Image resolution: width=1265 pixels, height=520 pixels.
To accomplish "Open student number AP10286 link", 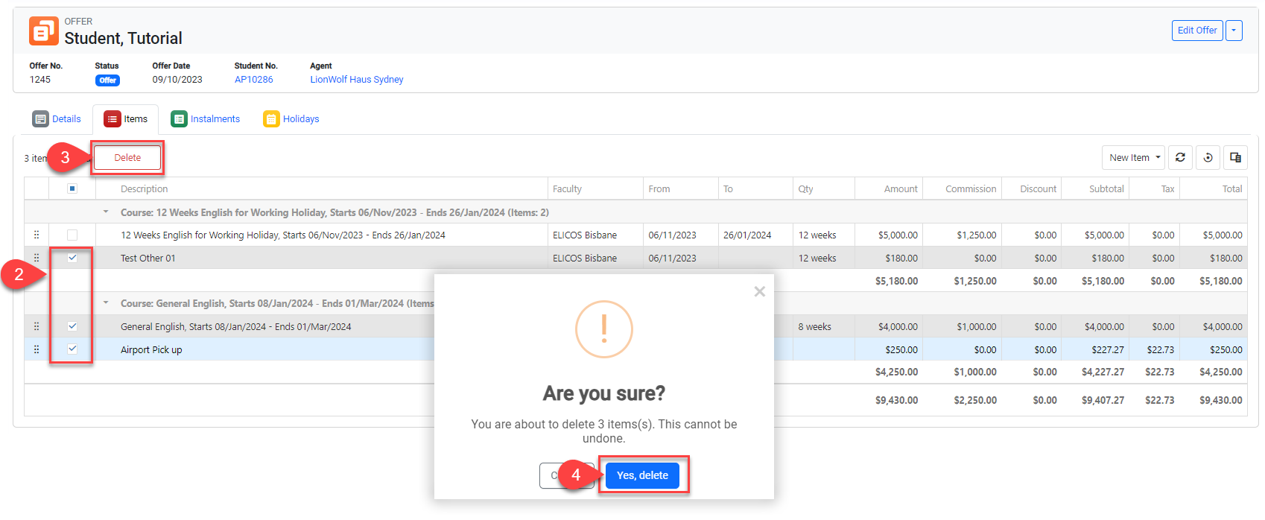I will click(253, 80).
